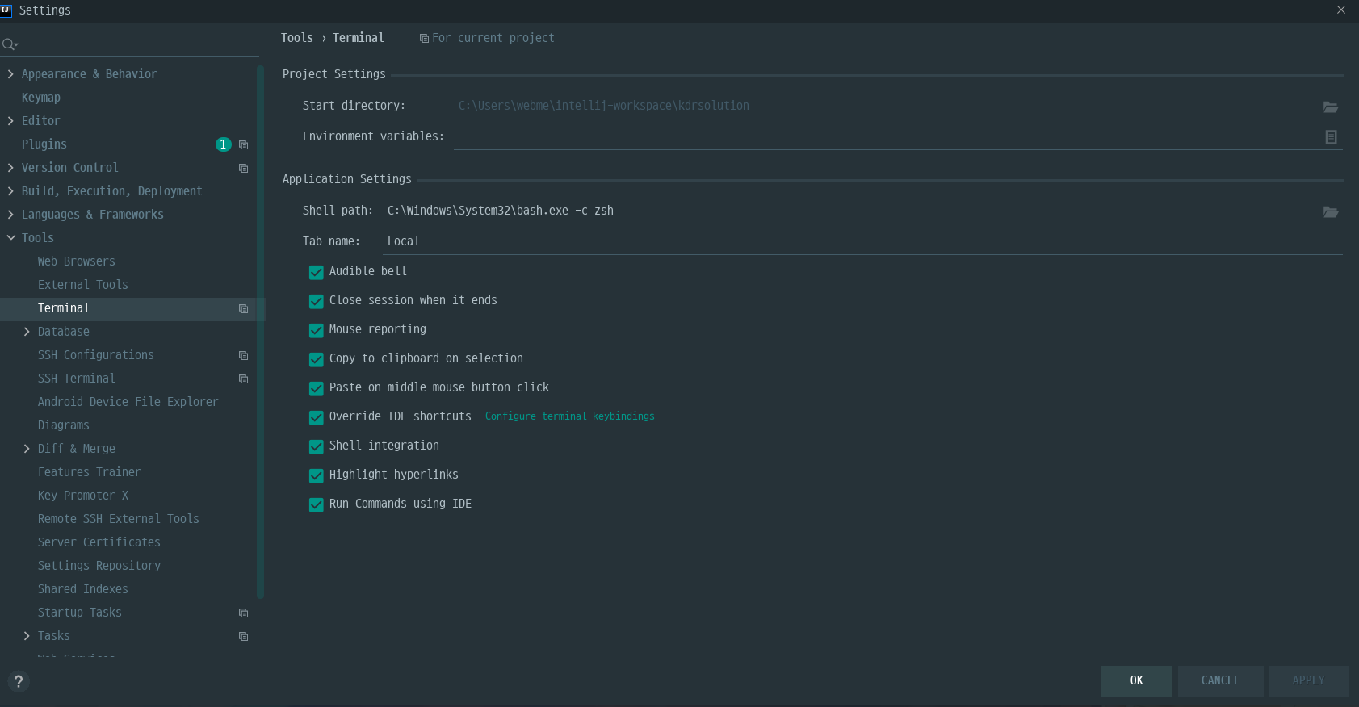Viewport: 1359px width, 707px height.
Task: Select SSH Terminal settings
Action: [x=77, y=379]
